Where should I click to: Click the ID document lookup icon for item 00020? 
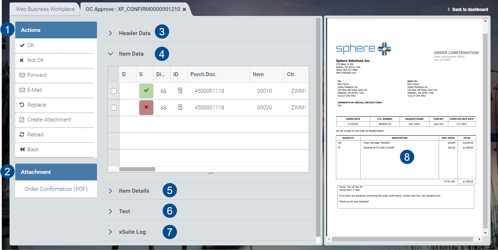[x=180, y=107]
